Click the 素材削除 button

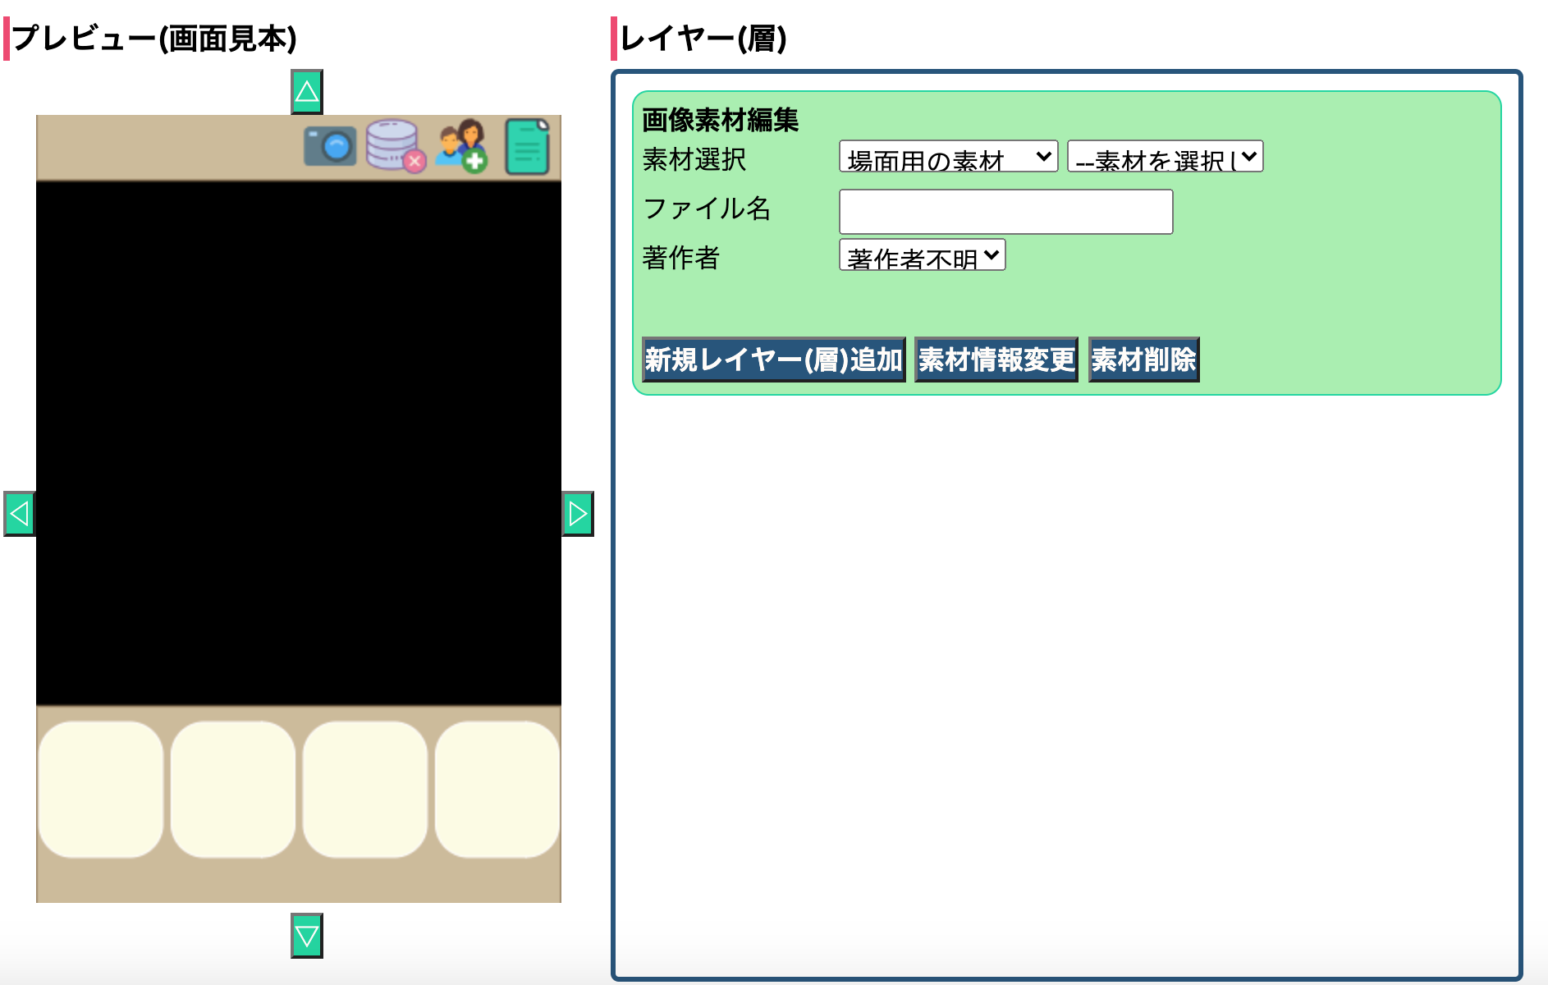(1144, 360)
